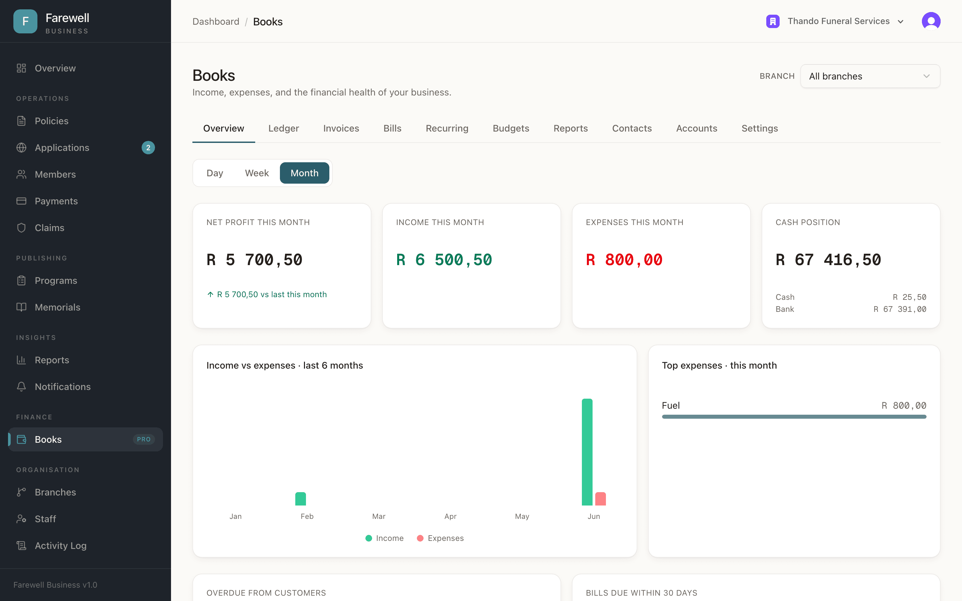Open the All branches dropdown
Image resolution: width=962 pixels, height=601 pixels.
pos(870,76)
